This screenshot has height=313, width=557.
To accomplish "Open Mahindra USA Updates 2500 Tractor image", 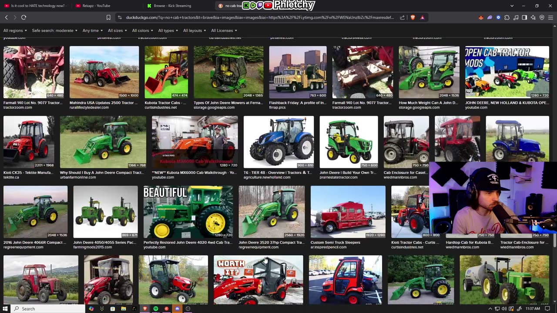I will point(104,72).
